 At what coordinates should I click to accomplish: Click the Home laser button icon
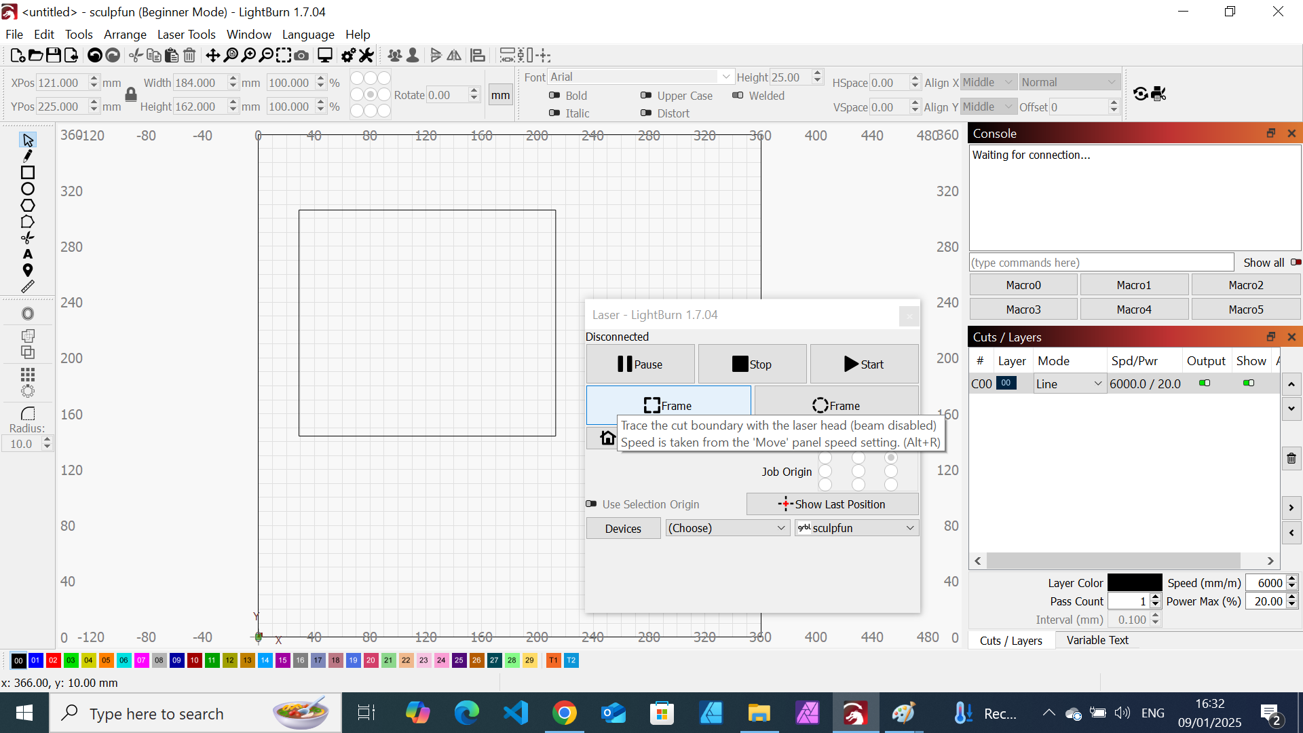coord(607,438)
